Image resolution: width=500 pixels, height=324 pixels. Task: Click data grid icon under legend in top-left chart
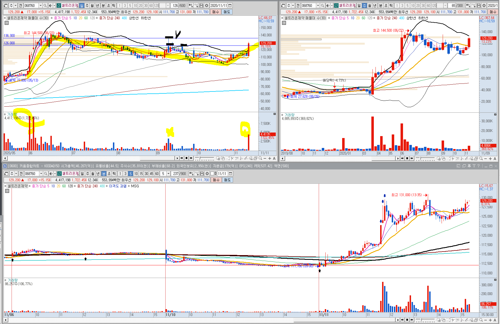pyautogui.click(x=7, y=23)
